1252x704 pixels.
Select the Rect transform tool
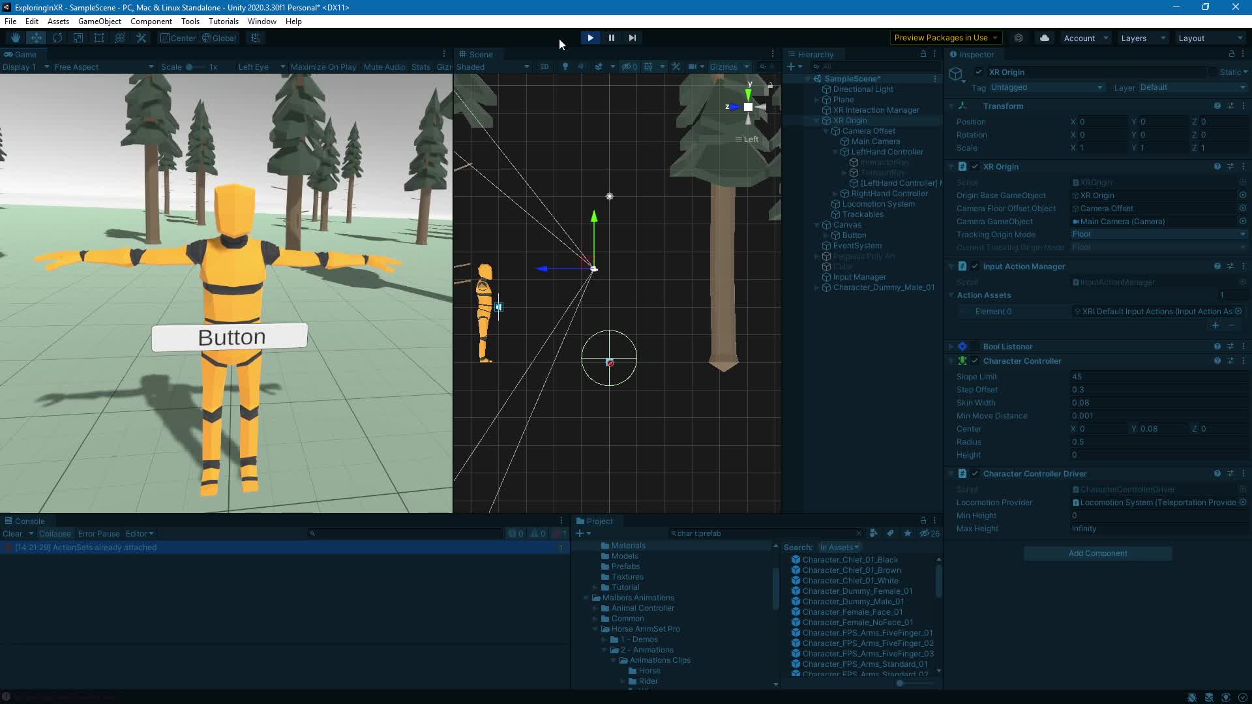coord(99,38)
